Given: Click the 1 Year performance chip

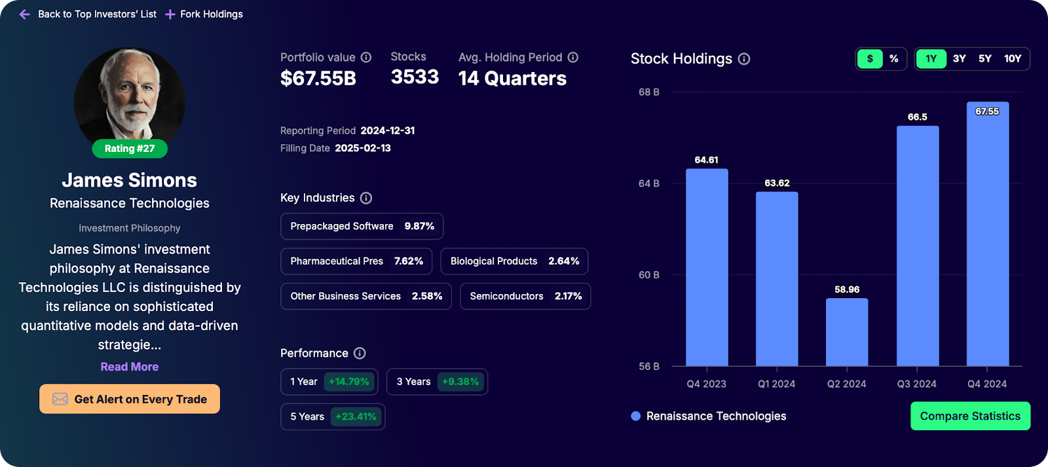Looking at the screenshot, I should click(x=329, y=382).
